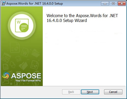Click the Next button

click(90, 92)
